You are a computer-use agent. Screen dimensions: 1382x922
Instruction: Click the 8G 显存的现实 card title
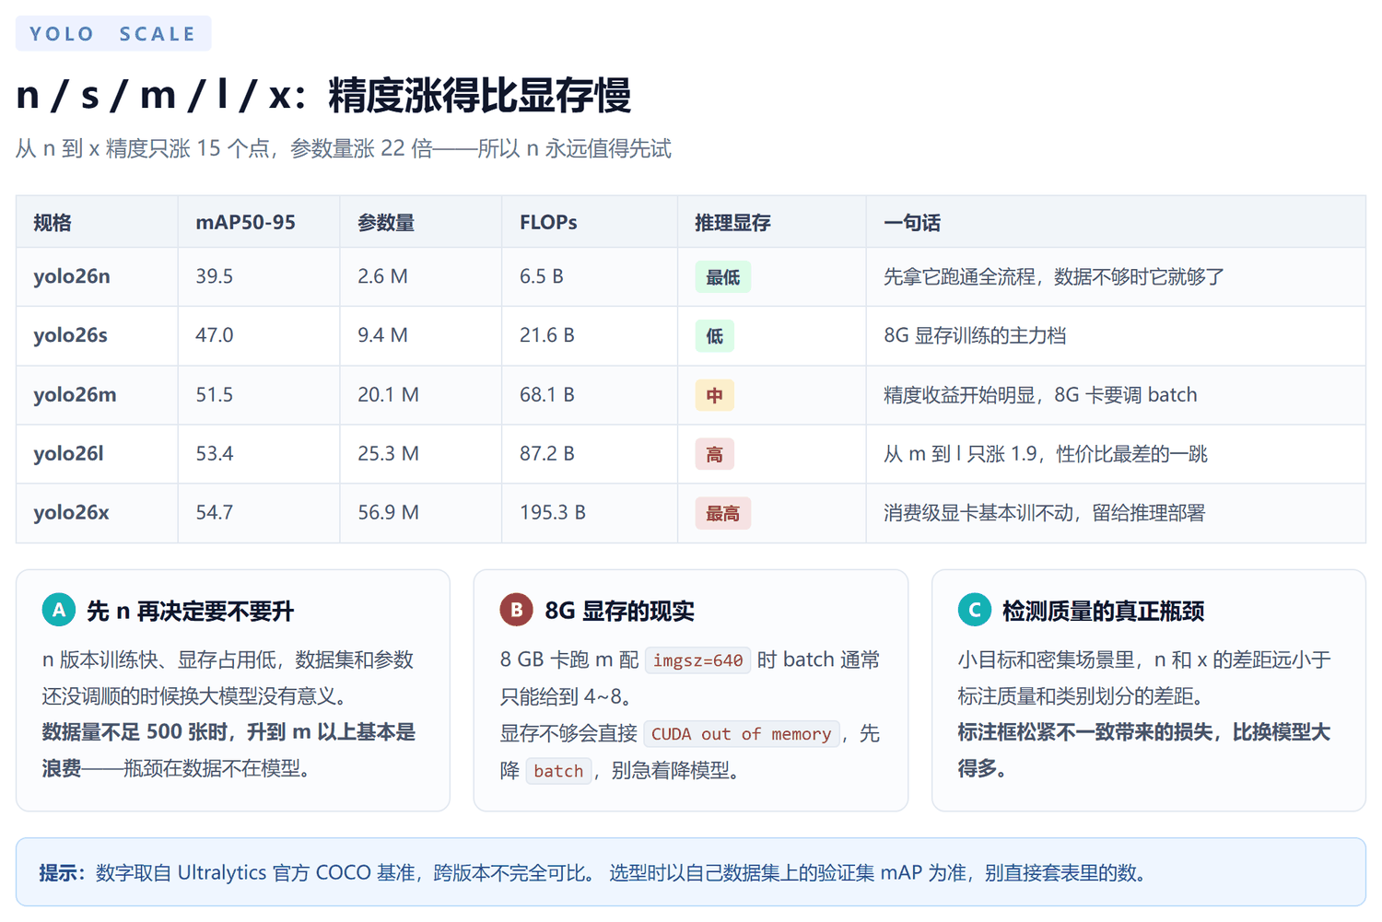coord(619,611)
